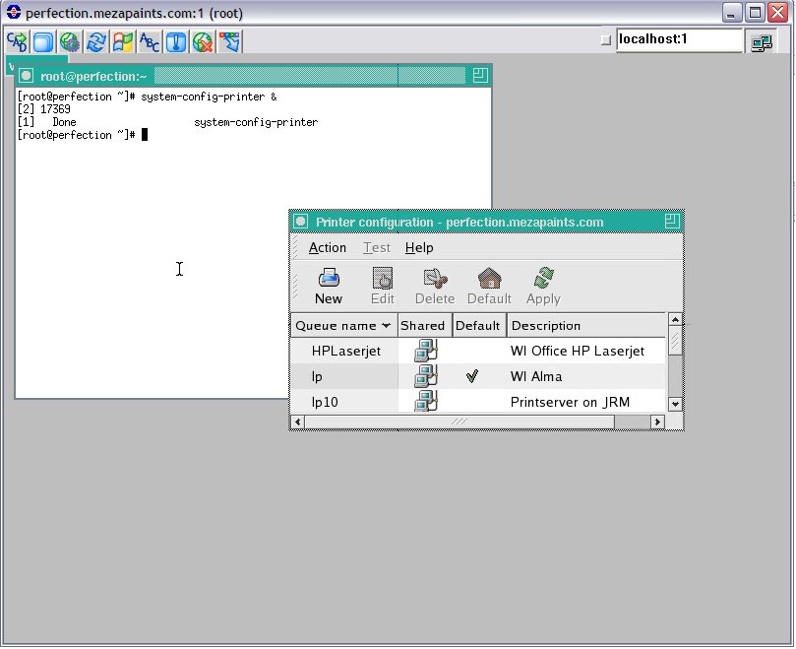Click the Send Ctrl-Alt-Del (CAD) toolbar icon
Screen dimensions: 796x649
tap(17, 41)
